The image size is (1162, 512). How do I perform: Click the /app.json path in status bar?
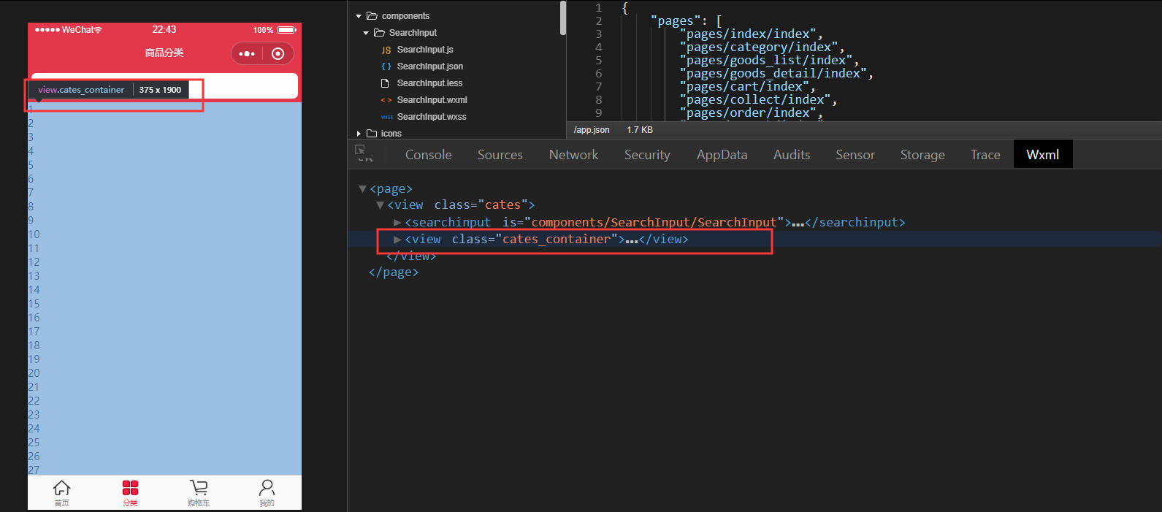pyautogui.click(x=592, y=130)
